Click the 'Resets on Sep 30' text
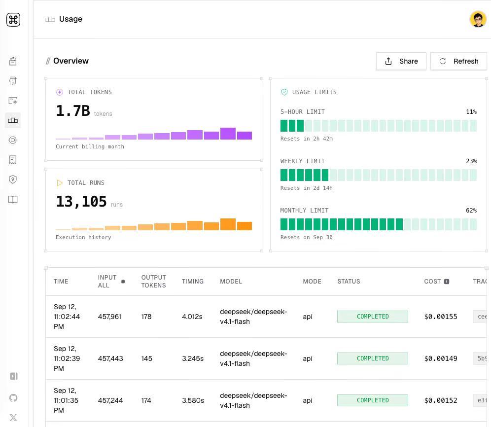Viewport: 491px width, 427px height. tap(306, 238)
